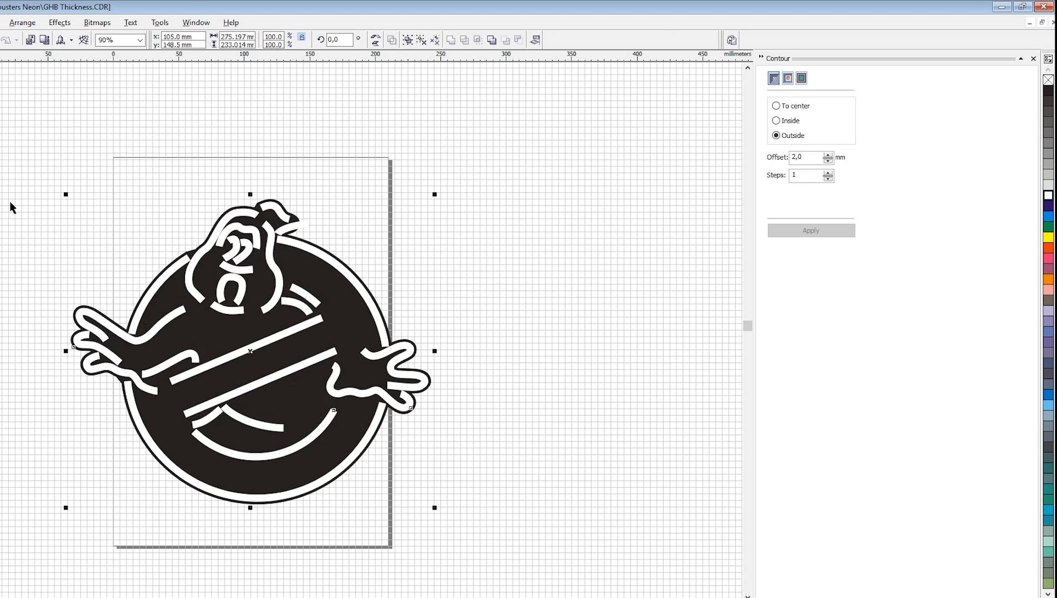Image resolution: width=1057 pixels, height=598 pixels.
Task: Click the Import icon in toolbar
Action: [x=31, y=39]
